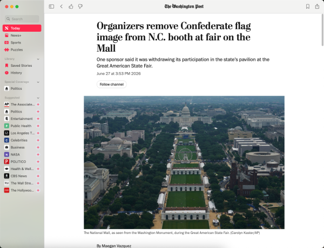Screen dimensions: 324x248
Task: Open the Puzzles section
Action: (x=22, y=50)
